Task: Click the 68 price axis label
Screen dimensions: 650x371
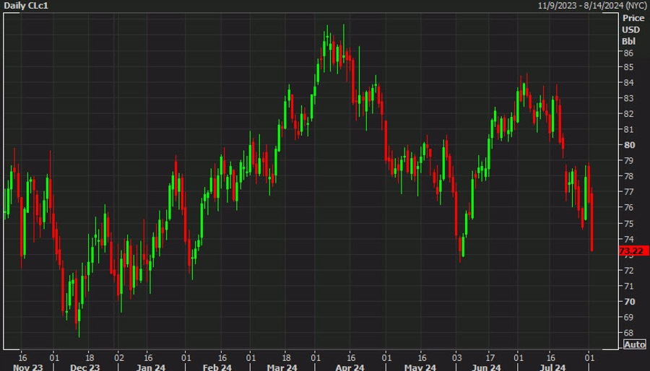Action: 628,333
